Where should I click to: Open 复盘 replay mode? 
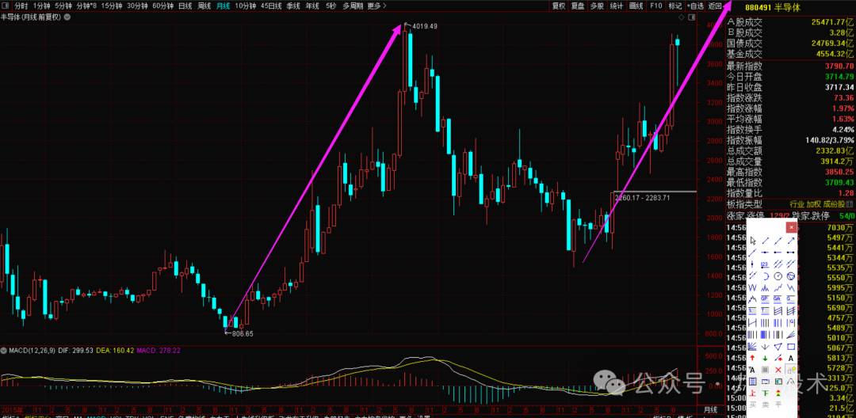[x=578, y=6]
